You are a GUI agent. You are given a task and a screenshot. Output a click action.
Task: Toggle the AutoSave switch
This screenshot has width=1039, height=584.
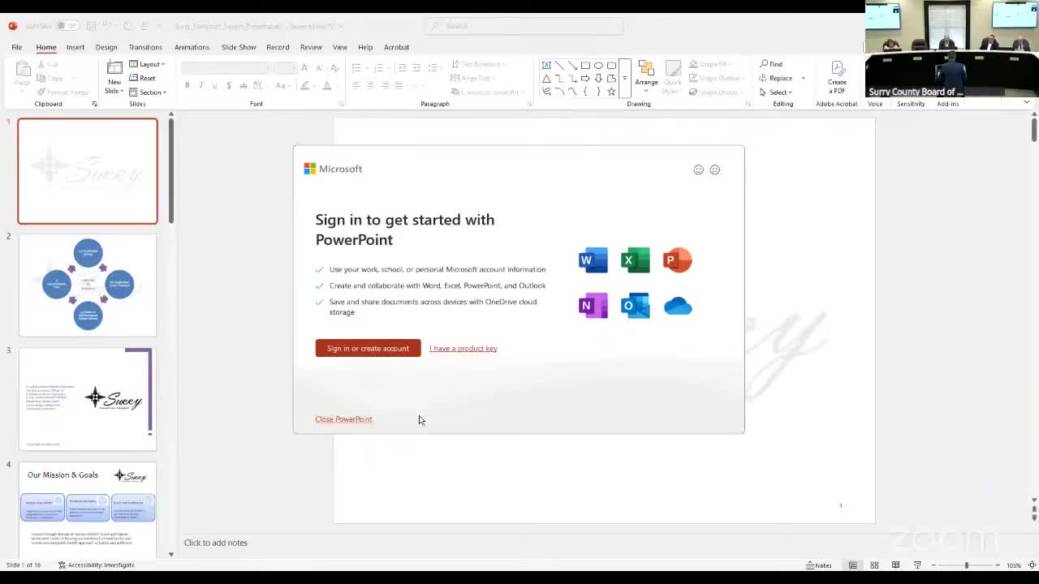67,26
